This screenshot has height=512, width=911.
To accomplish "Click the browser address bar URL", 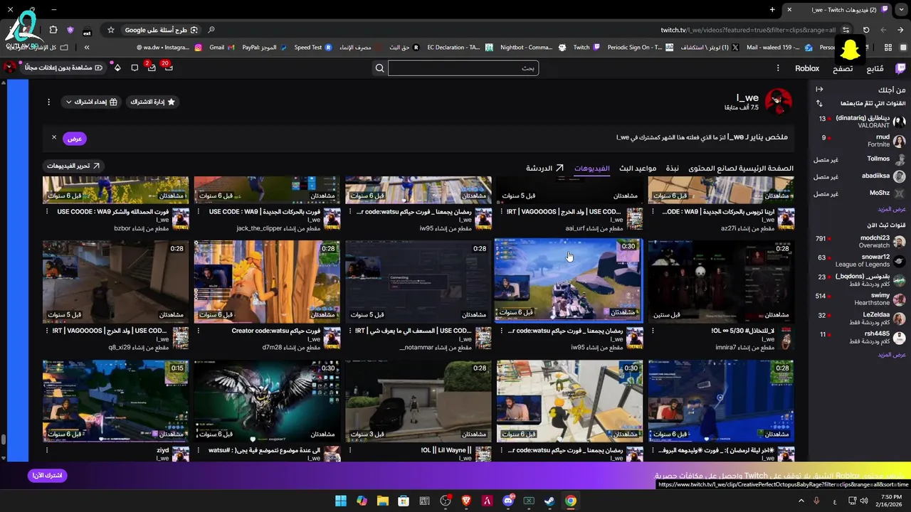I will point(747,30).
